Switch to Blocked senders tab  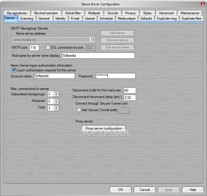[x=46, y=13]
